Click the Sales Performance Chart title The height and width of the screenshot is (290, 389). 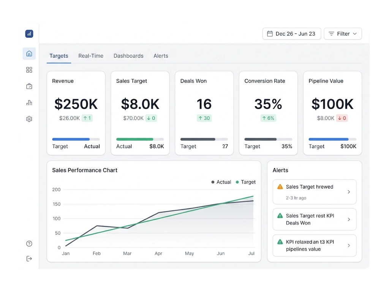(x=85, y=170)
